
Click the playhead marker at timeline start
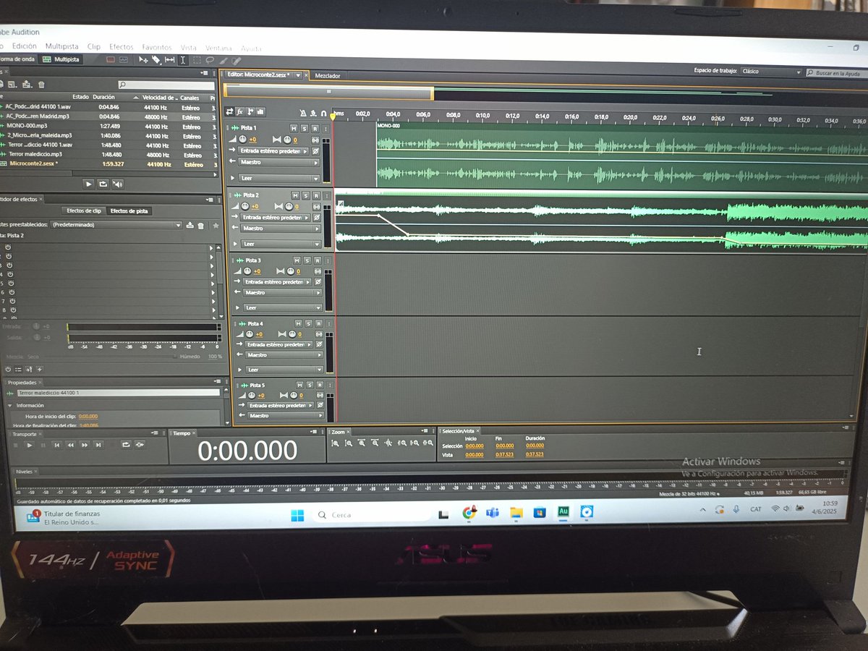(x=333, y=115)
